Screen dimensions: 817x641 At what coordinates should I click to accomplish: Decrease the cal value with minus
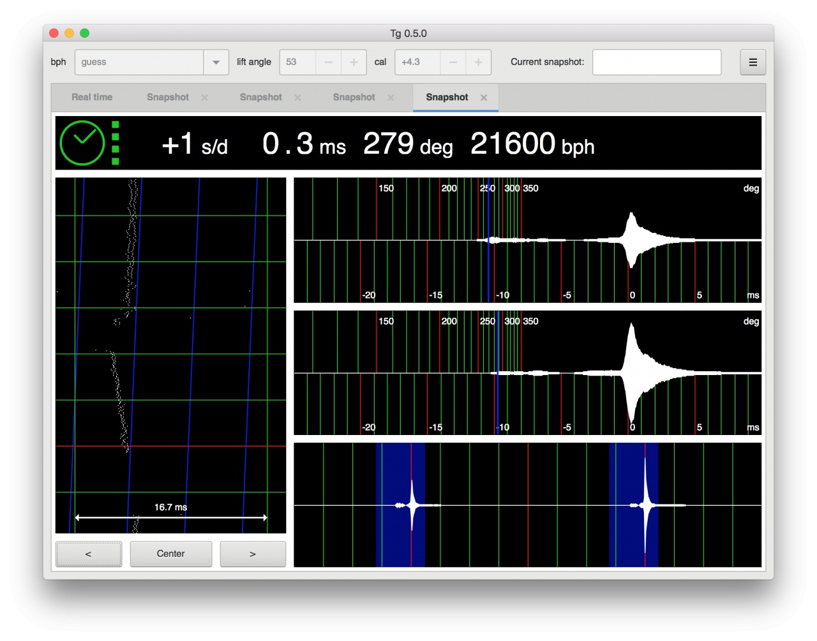pos(453,63)
